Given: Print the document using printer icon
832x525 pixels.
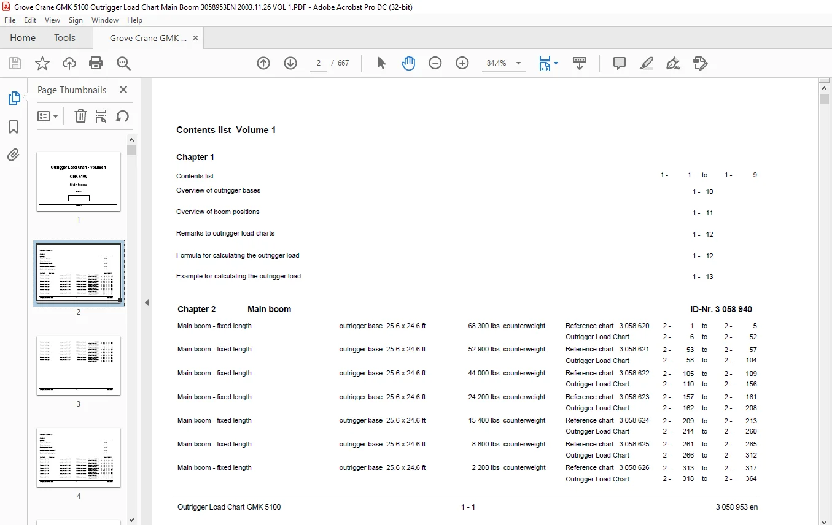Looking at the screenshot, I should click(96, 63).
